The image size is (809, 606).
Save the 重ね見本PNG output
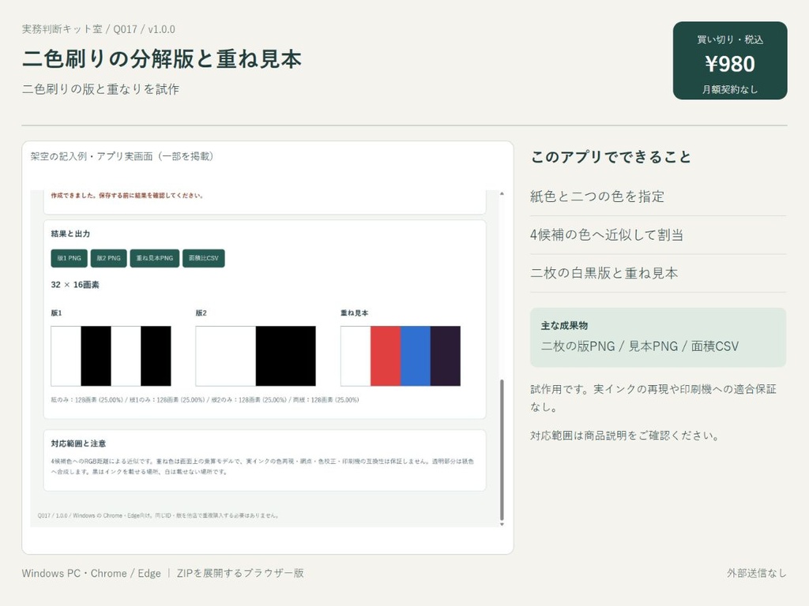(x=154, y=258)
